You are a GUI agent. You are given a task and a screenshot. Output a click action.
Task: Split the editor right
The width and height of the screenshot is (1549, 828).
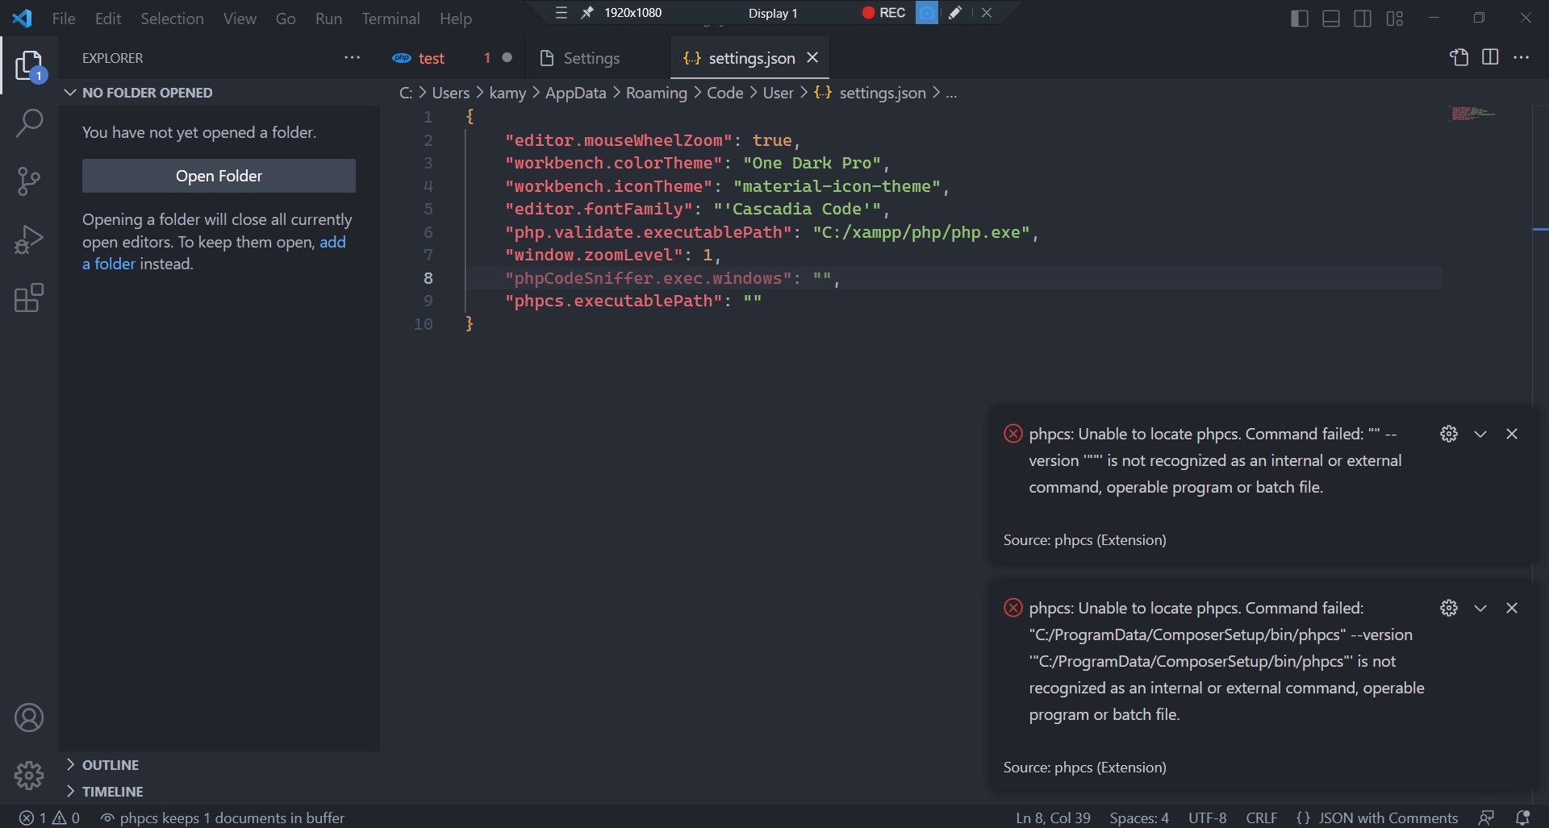[1490, 57]
